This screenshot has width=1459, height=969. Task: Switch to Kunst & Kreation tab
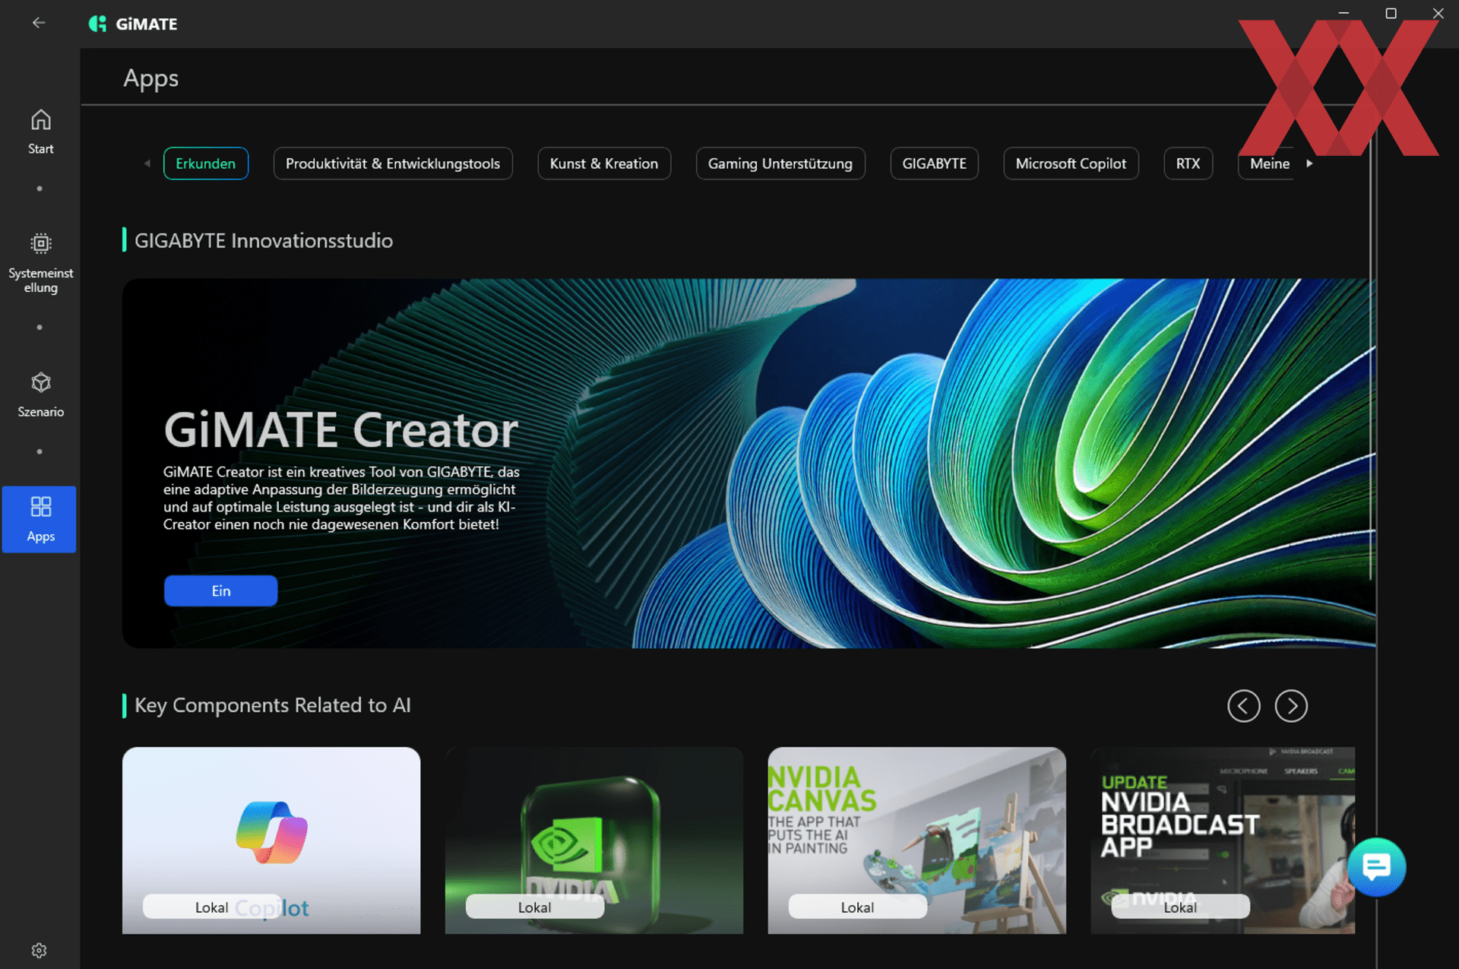click(x=604, y=163)
